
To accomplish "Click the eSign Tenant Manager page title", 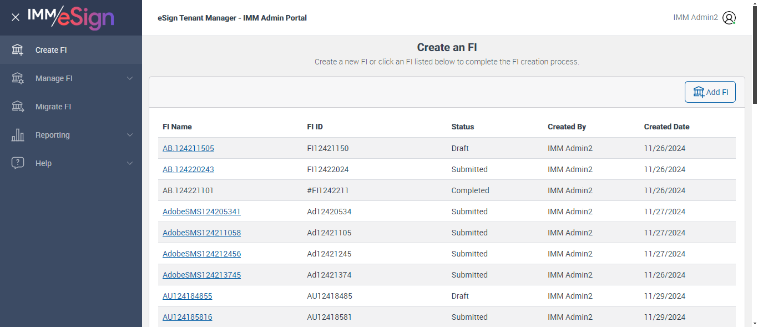I will tap(232, 18).
